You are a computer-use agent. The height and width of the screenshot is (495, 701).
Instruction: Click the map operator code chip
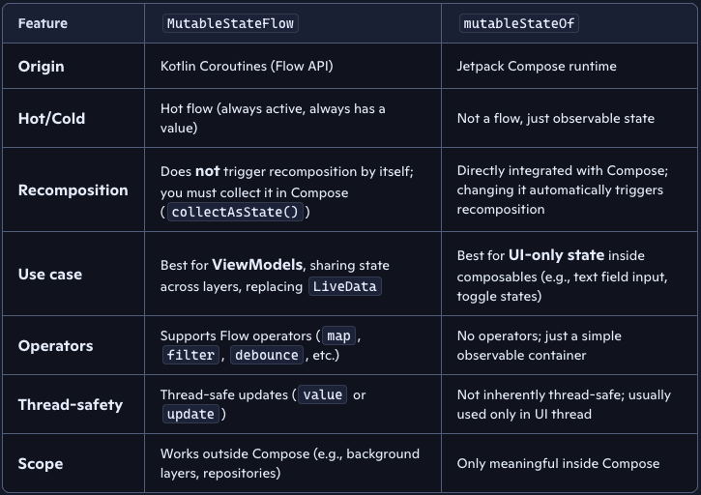(x=338, y=336)
